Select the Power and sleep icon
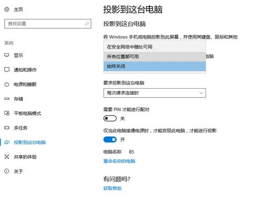The height and width of the screenshot is (198, 255). 7,84
